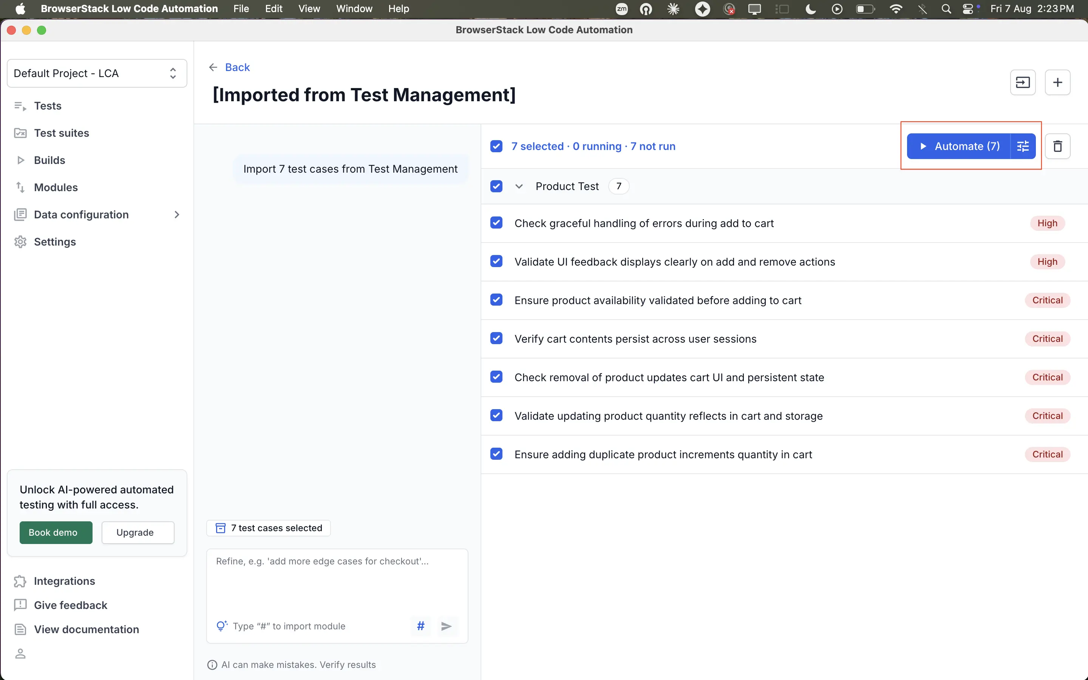This screenshot has height=680, width=1088.
Task: Open Automate settings sliders icon
Action: [1023, 146]
